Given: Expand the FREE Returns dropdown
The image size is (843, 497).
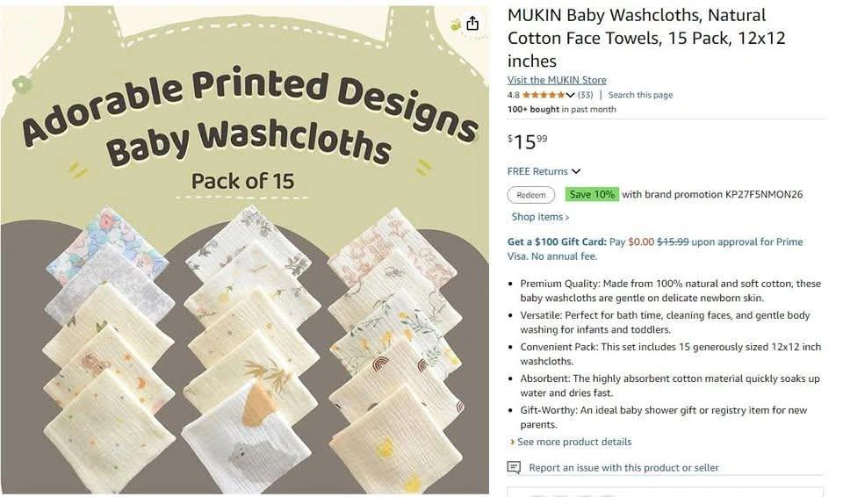Looking at the screenshot, I should 576,171.
